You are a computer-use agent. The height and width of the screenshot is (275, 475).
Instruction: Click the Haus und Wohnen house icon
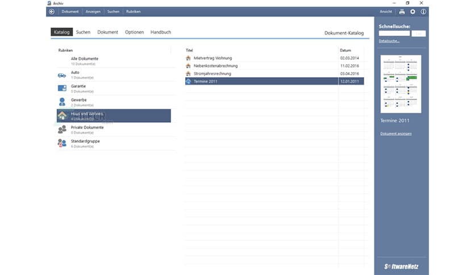point(62,115)
